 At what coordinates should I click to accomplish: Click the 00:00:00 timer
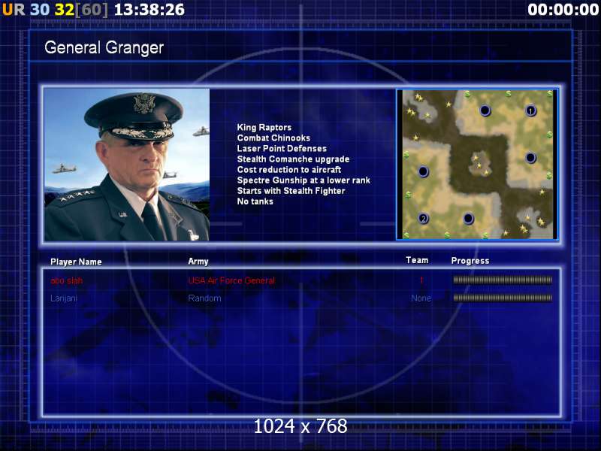click(563, 10)
